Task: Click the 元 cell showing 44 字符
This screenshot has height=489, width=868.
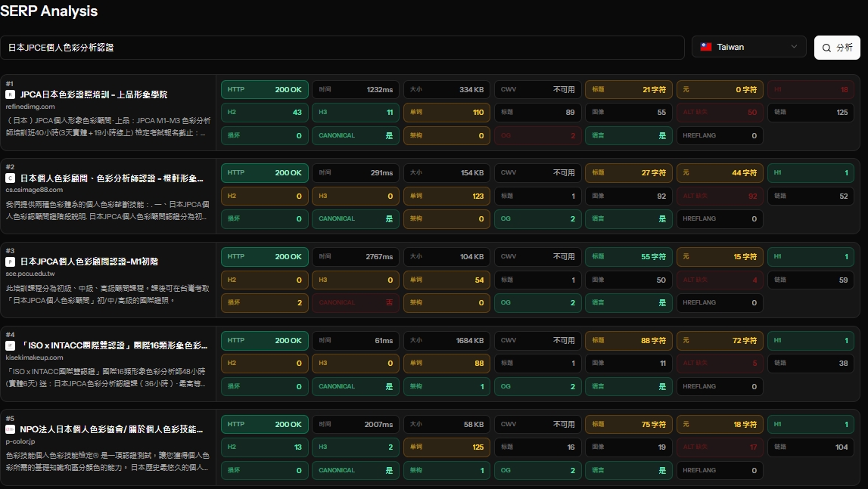Action: 720,173
